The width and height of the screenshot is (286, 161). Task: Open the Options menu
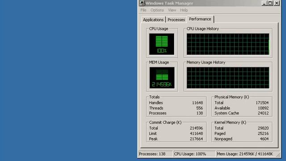tap(157, 10)
